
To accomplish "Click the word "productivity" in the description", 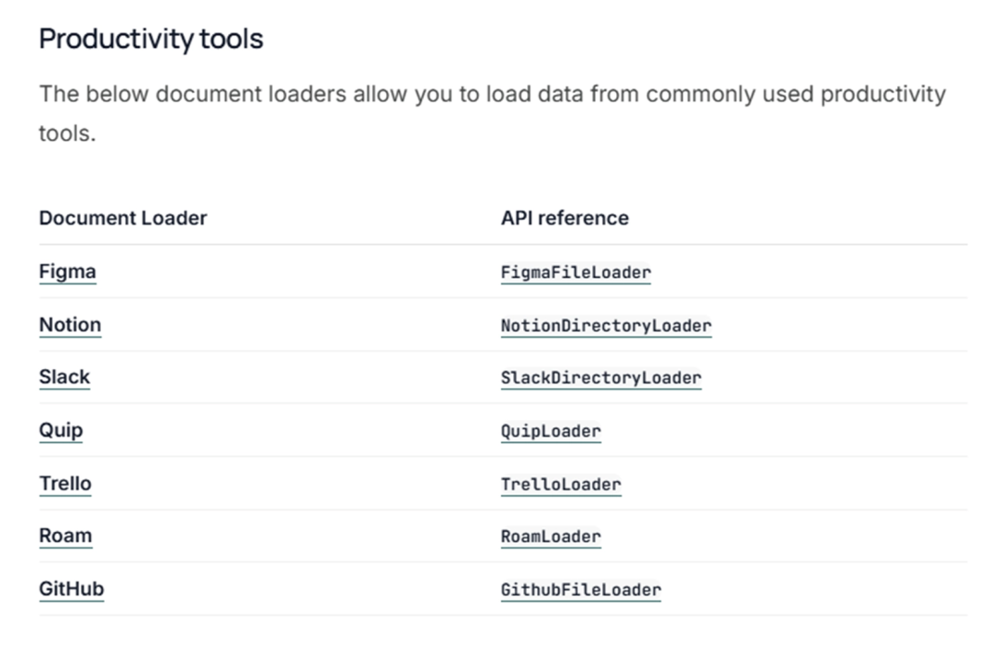I will pyautogui.click(x=882, y=95).
